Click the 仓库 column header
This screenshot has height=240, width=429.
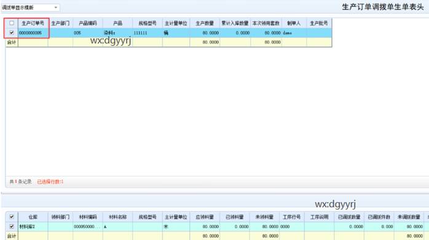(33, 217)
